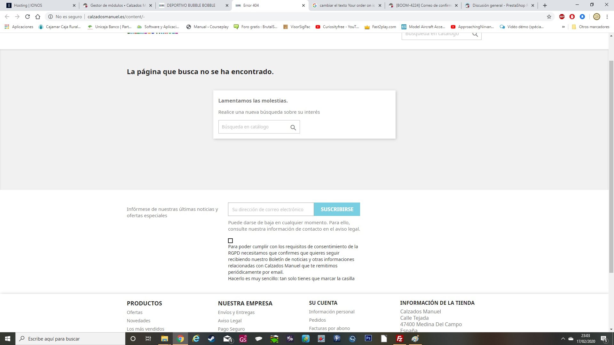Click the reload page icon
The image size is (614, 345).
(28, 17)
